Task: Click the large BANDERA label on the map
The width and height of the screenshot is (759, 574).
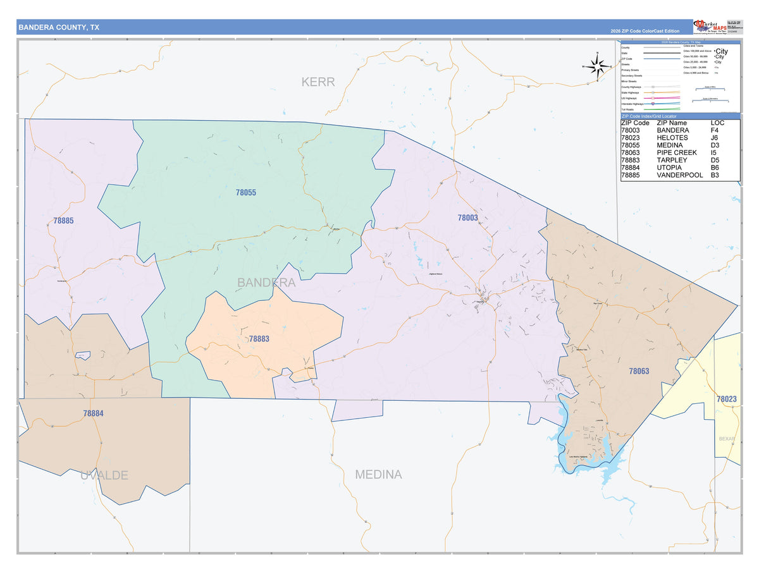Action: click(266, 283)
